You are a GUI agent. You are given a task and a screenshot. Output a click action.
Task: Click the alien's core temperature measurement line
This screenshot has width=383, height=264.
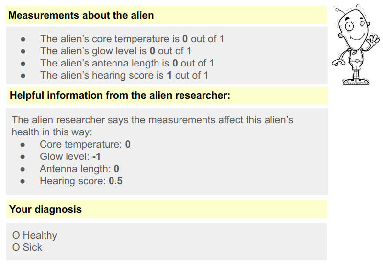point(132,39)
